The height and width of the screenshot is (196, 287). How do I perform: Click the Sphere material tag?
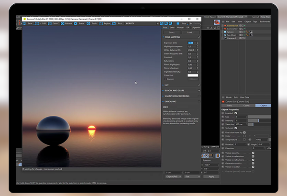(251, 32)
